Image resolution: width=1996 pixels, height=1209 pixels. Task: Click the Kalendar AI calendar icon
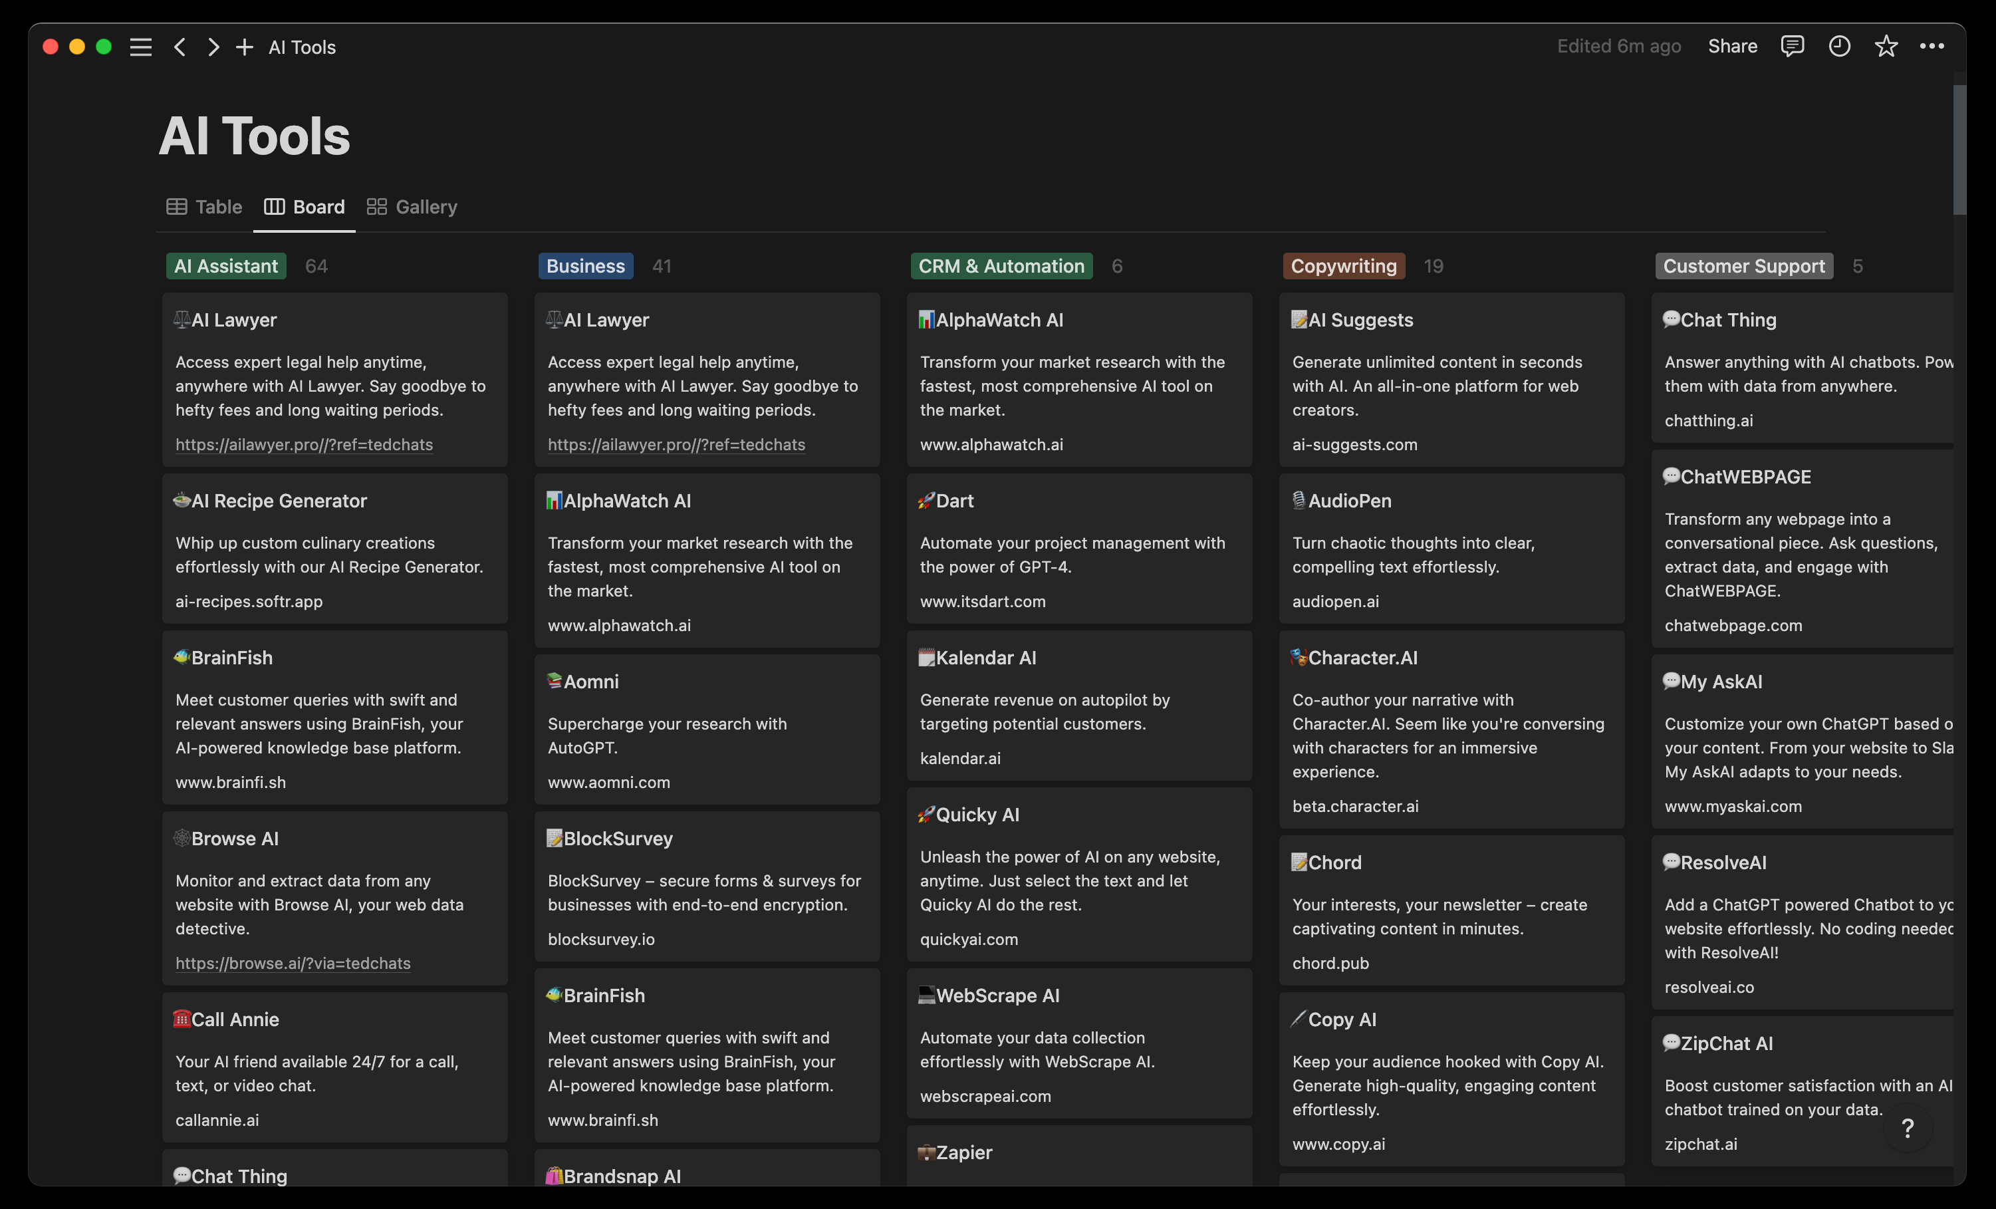pos(927,657)
